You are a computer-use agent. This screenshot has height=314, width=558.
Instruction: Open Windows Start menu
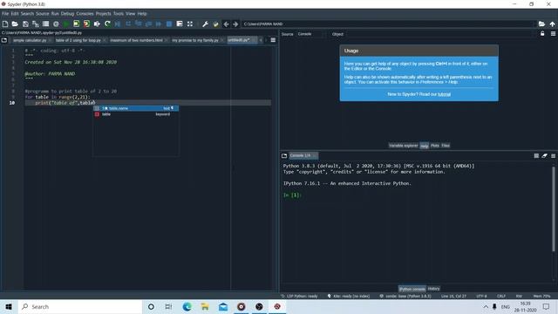[9, 306]
